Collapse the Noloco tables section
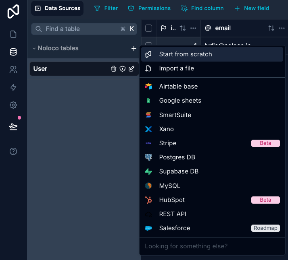288x260 pixels. click(x=34, y=48)
